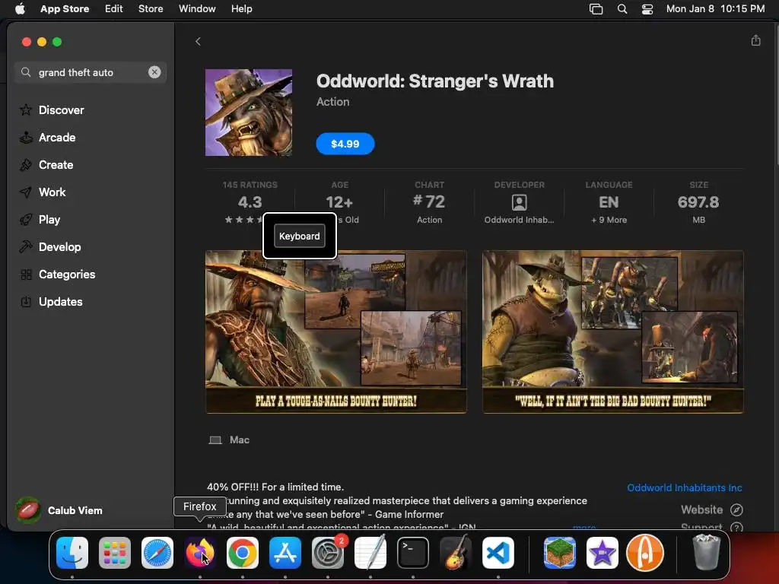Browse Categories in the sidebar
This screenshot has width=779, height=584.
67,274
